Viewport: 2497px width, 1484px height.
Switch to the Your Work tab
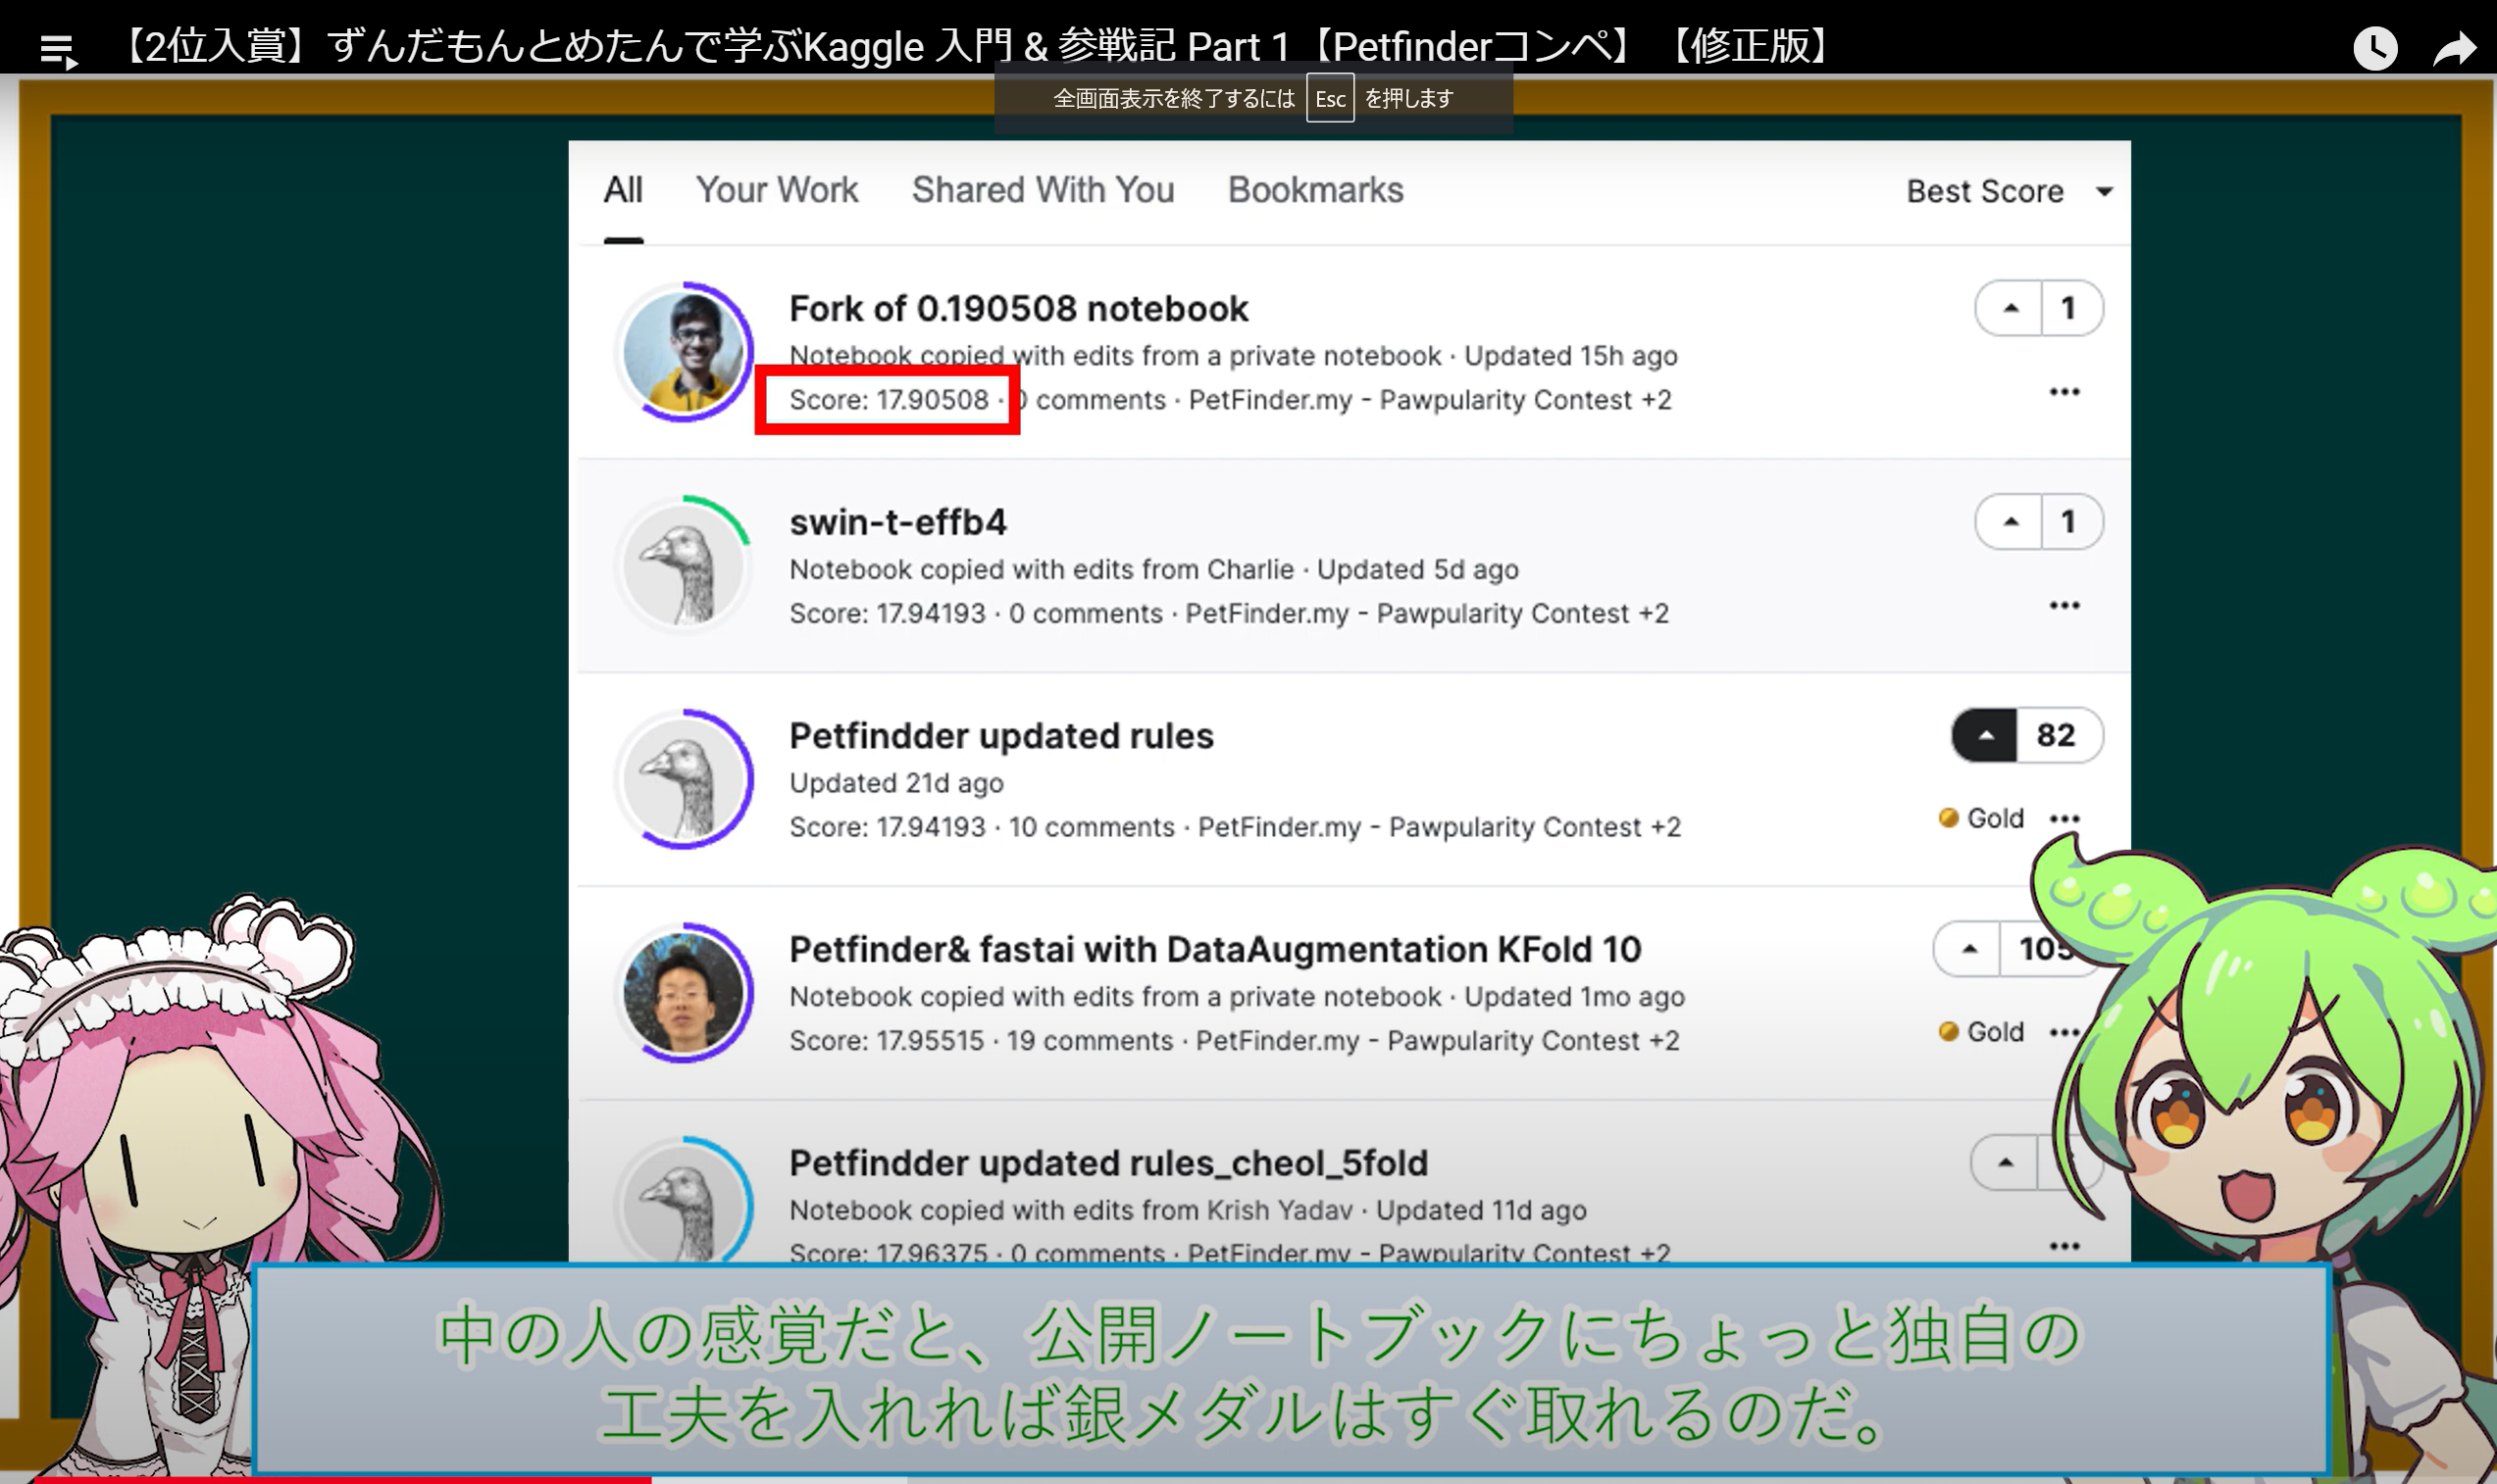pyautogui.click(x=779, y=190)
